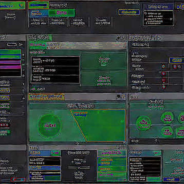This screenshot has height=184, width=184.
Task: Click the orange swirl icon in green header
Action: (x=21, y=6)
